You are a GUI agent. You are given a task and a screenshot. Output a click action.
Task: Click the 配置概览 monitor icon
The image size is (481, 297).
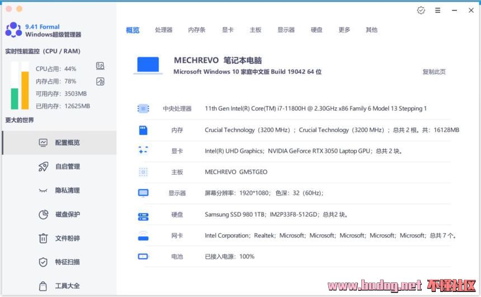[x=43, y=143]
